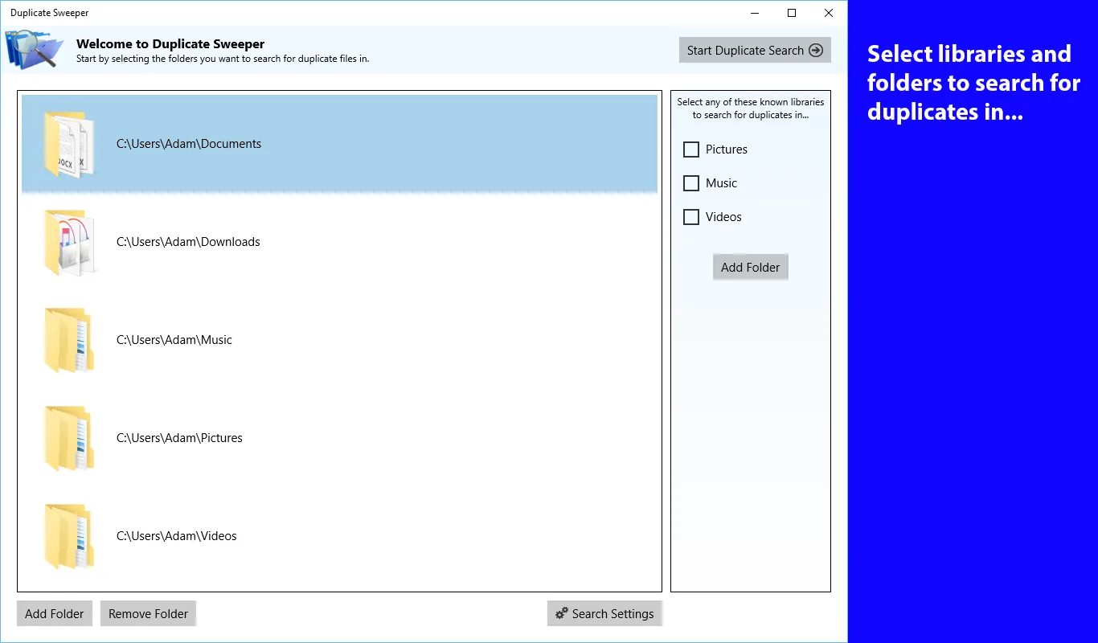Select the C:\Users\Adam\Downloads path
This screenshot has width=1098, height=643.
[x=188, y=242]
